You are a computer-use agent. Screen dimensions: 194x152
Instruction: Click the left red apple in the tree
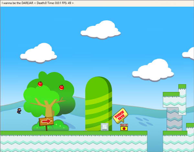point(40,84)
